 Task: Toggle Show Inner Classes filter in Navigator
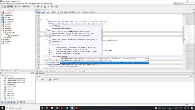[14, 102]
